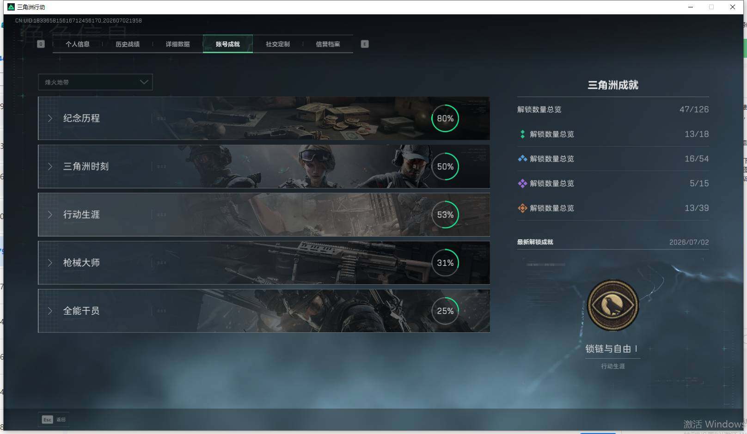
Task: Click the 三角洲行动 app logo in title bar
Action: (x=11, y=7)
